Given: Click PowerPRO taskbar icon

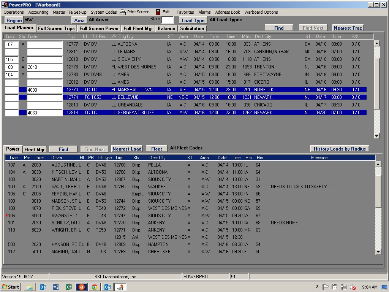Looking at the screenshot, I should pos(120,287).
